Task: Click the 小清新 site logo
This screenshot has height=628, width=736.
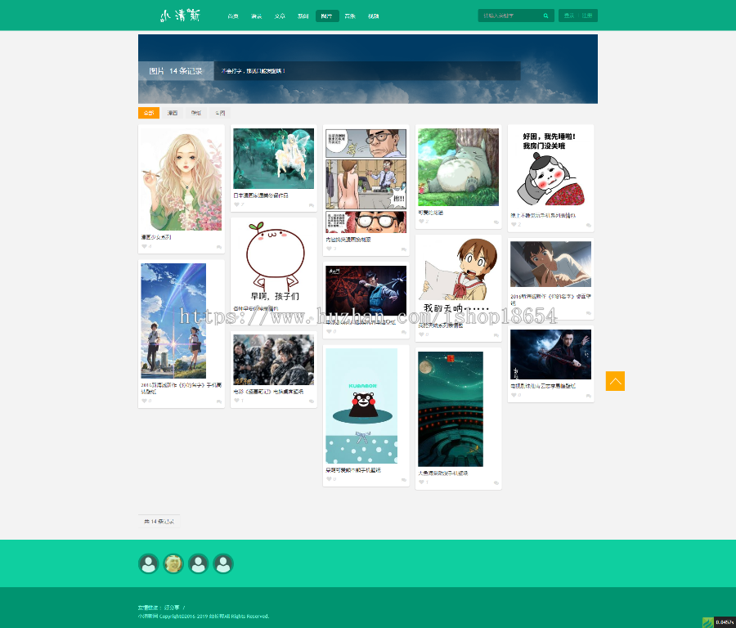Action: pos(180,16)
